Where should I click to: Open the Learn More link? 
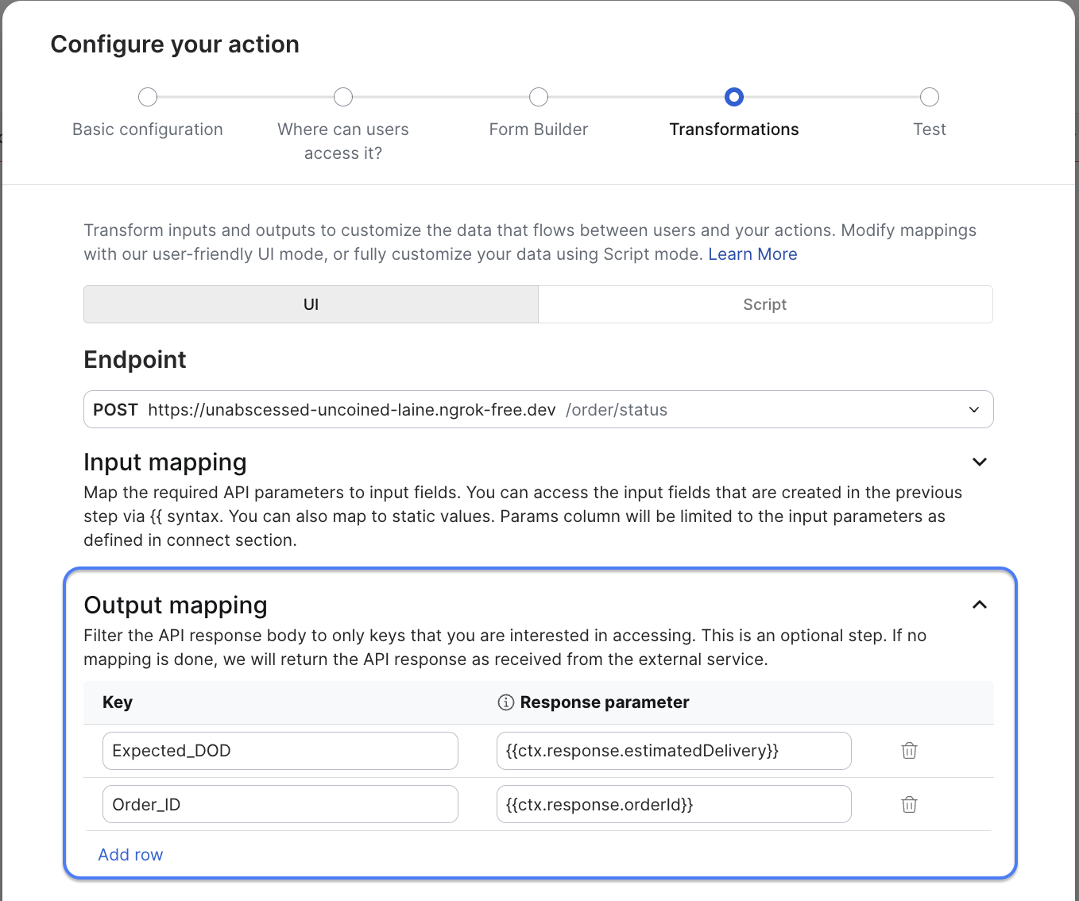(752, 254)
